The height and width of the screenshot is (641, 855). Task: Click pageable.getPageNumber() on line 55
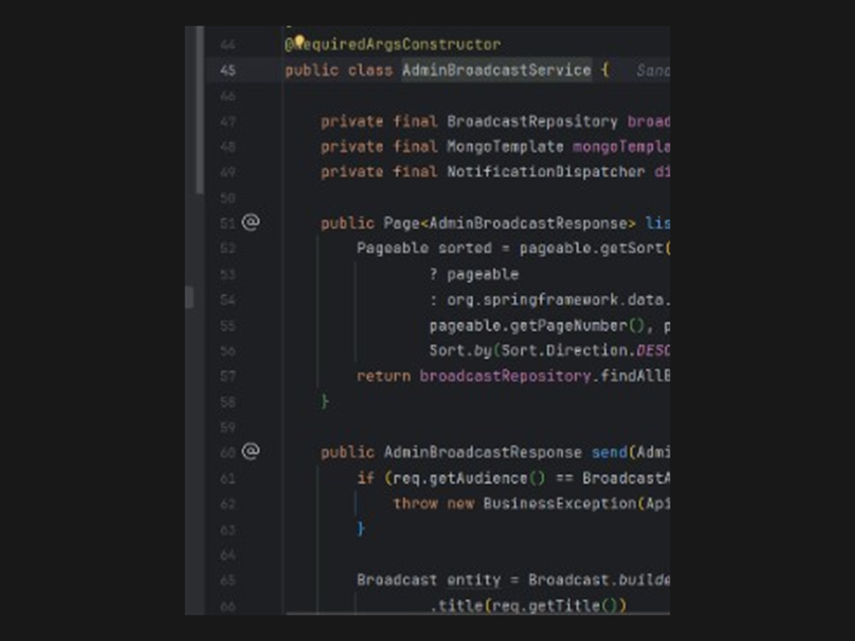537,326
